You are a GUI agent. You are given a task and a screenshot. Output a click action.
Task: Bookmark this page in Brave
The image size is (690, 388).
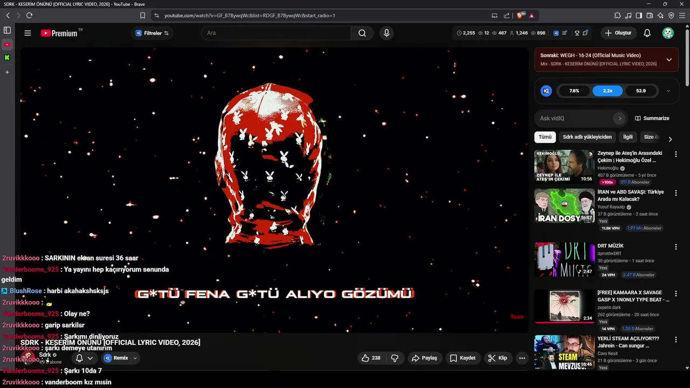(x=142, y=15)
